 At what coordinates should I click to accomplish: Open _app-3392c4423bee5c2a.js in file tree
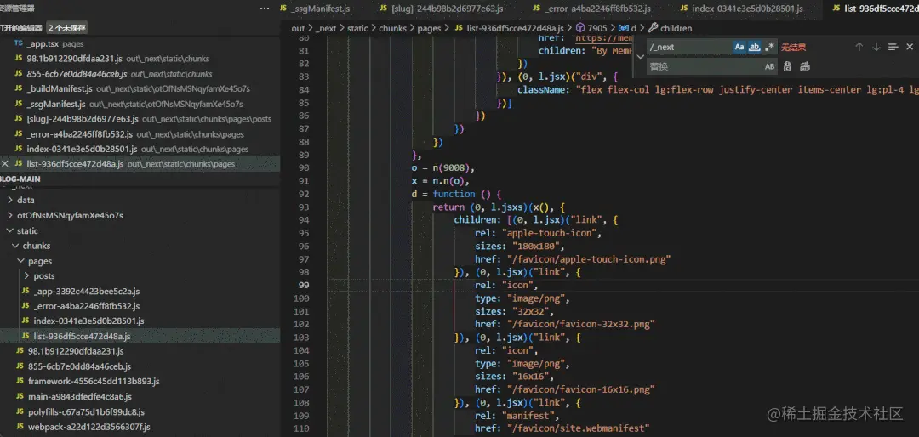coord(86,291)
